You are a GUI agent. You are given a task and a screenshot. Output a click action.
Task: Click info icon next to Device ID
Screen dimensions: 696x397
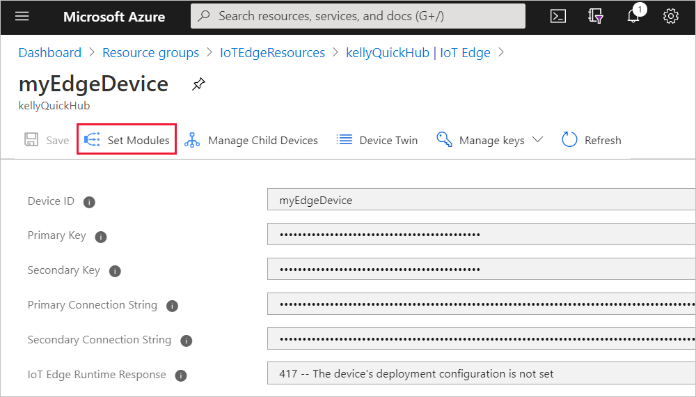89,202
